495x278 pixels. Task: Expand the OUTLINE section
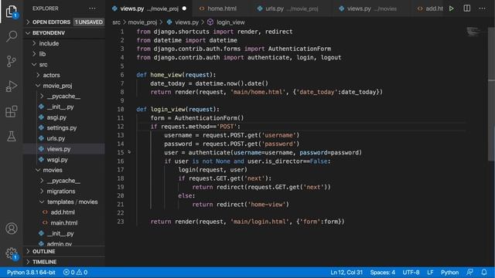tap(43, 252)
